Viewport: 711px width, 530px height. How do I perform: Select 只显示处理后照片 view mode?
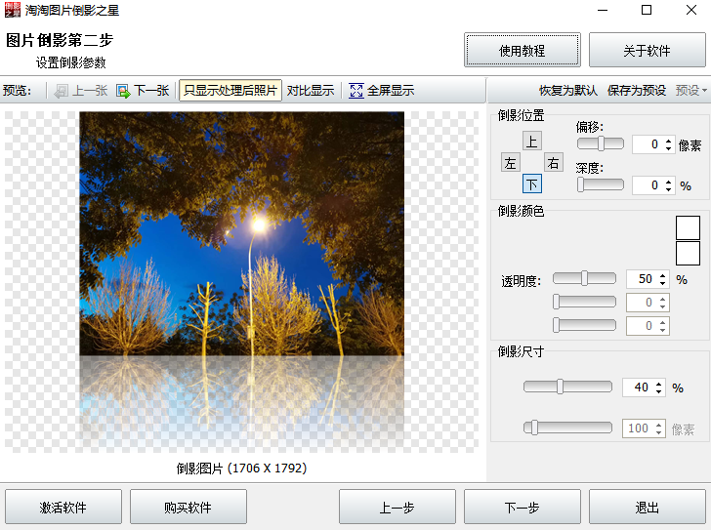(230, 91)
